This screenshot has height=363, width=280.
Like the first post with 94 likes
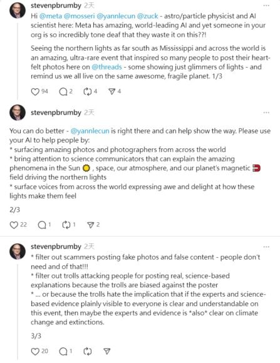[35, 91]
